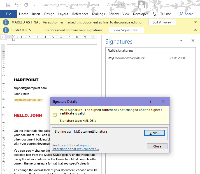The width and height of the screenshot is (200, 174).
Task: Click the HAREPOINT heading in document
Action: (26, 80)
